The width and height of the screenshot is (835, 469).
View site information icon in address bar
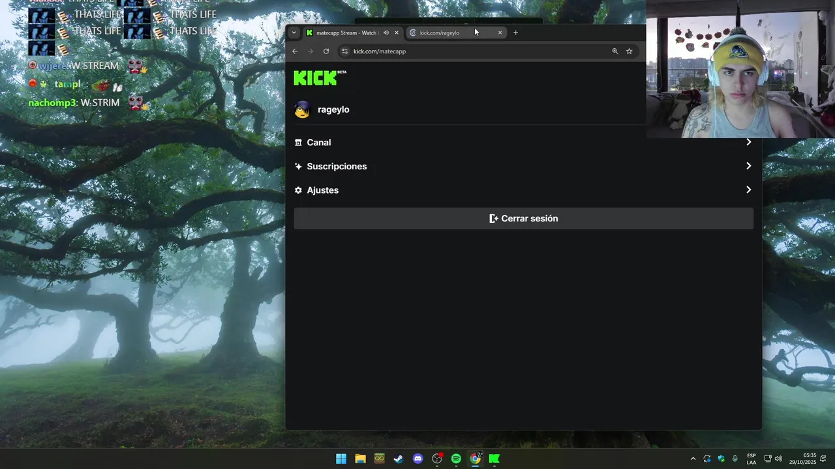coord(345,51)
